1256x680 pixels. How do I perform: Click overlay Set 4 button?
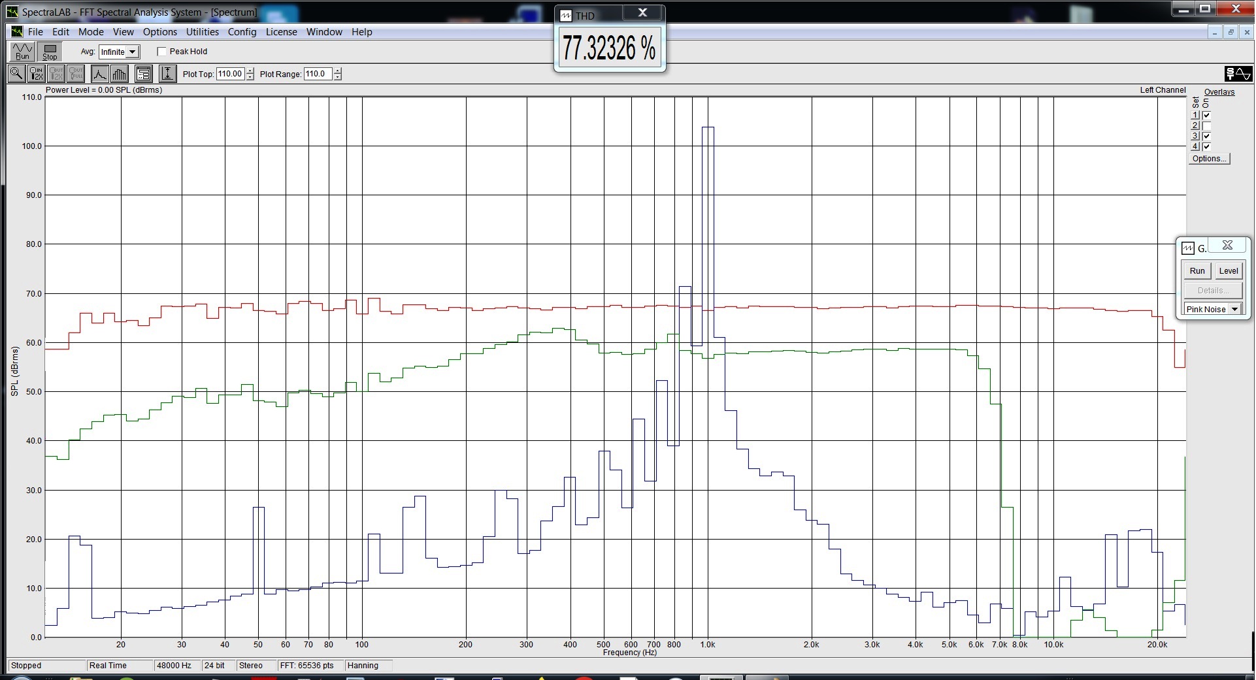pos(1195,146)
